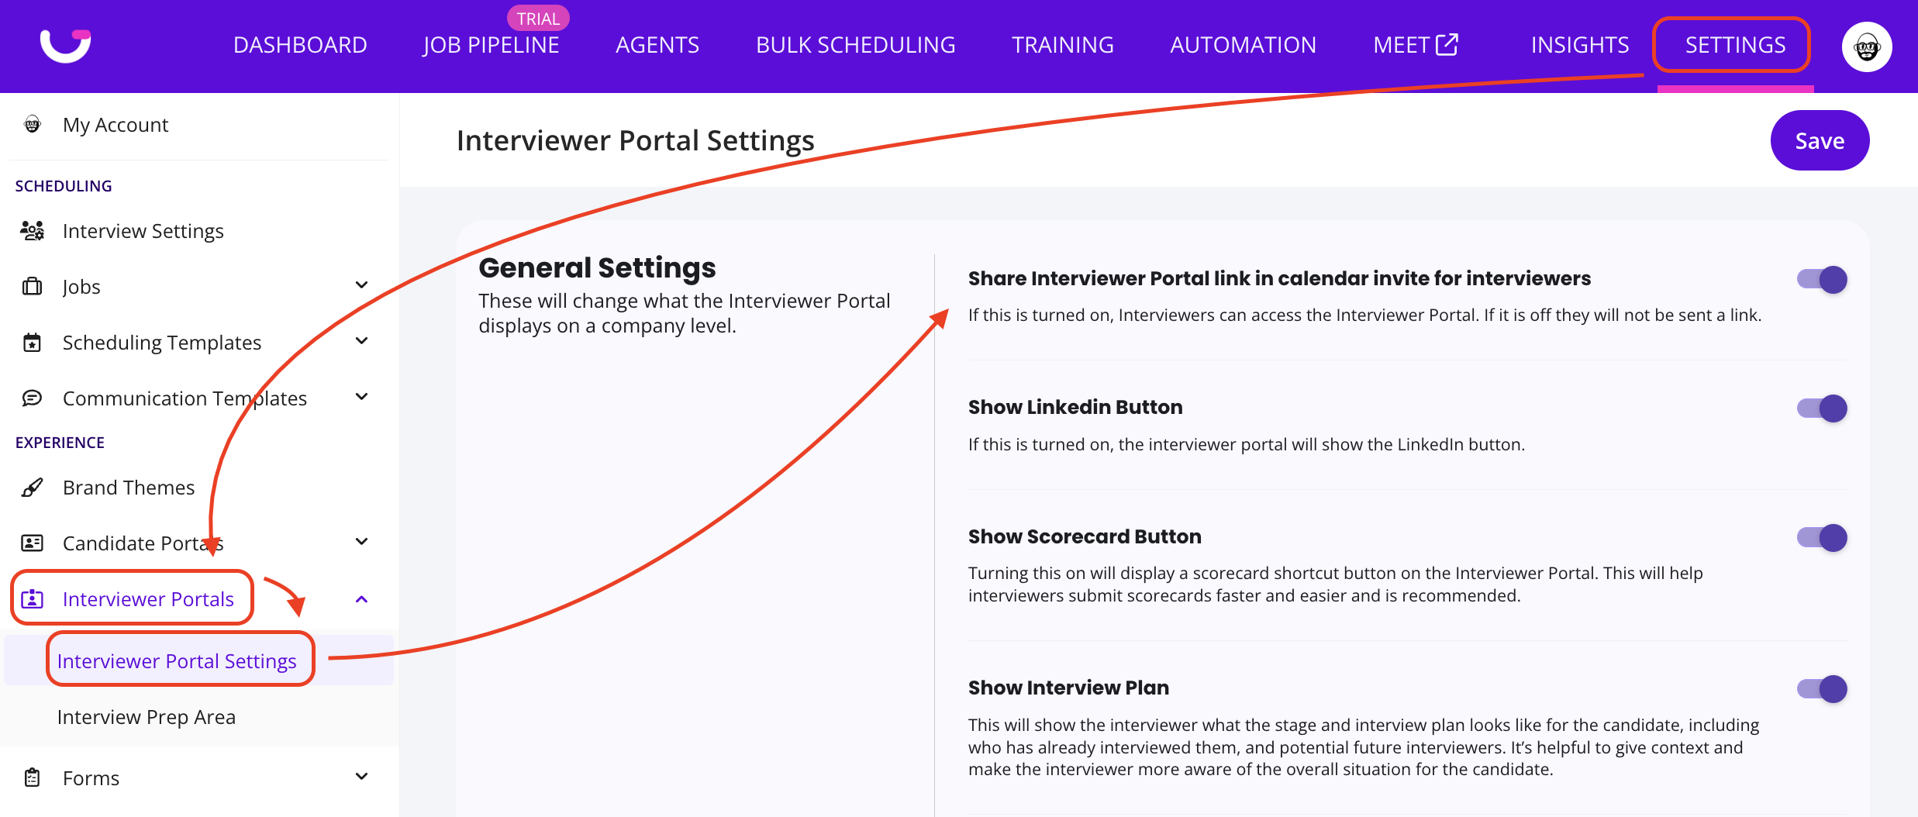Click the Brand Themes paintbrush icon

coord(32,488)
